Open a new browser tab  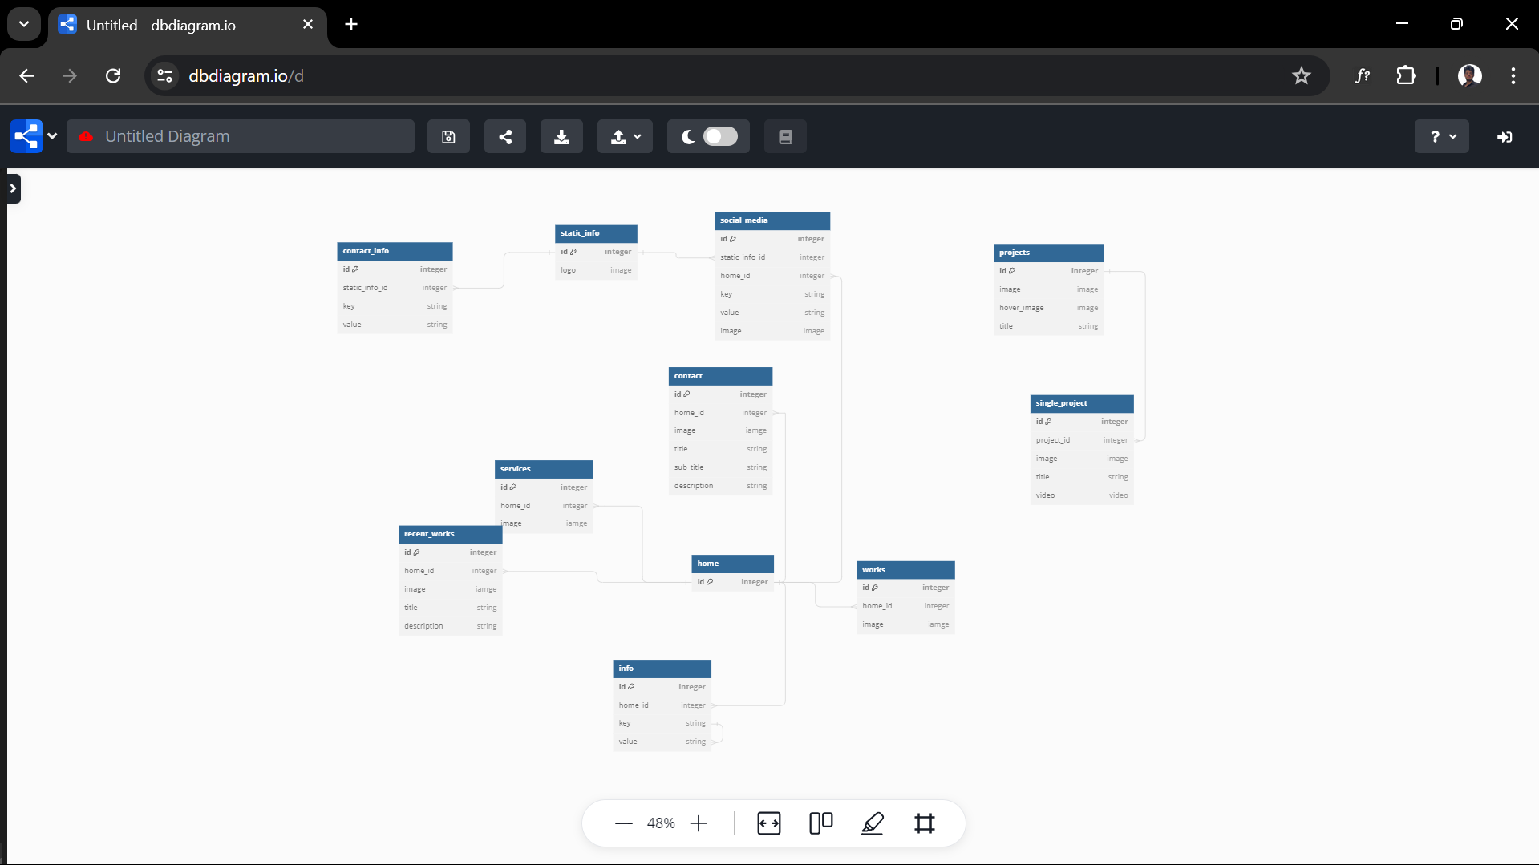(x=351, y=25)
